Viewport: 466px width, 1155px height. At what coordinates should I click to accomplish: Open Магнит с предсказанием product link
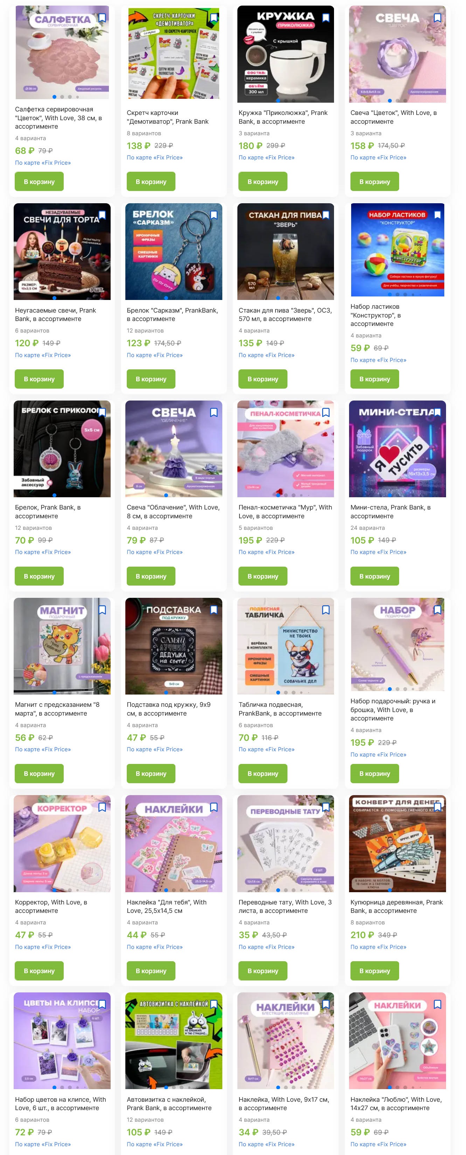point(57,709)
